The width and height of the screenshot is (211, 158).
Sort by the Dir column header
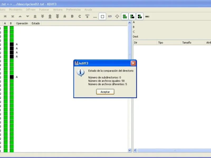click(145, 43)
